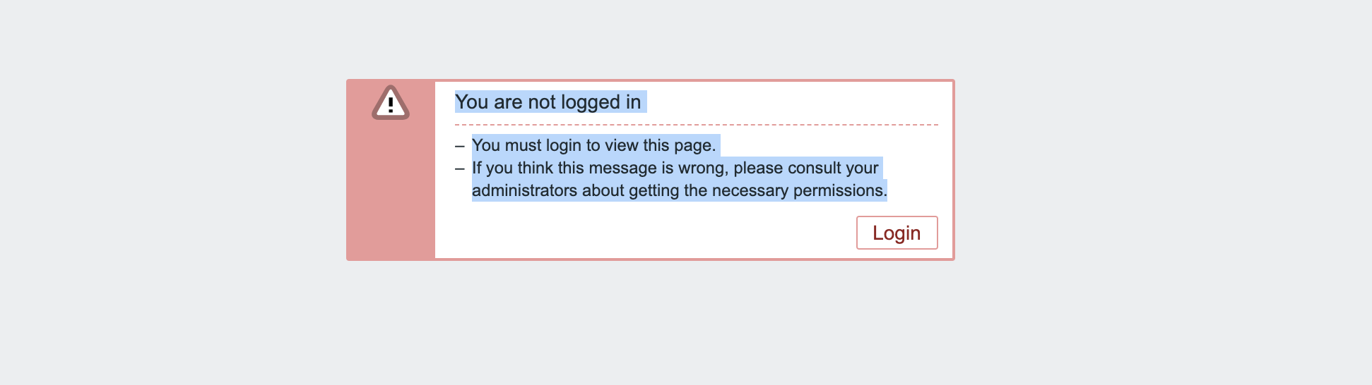The image size is (1372, 385).
Task: Click the word "administrators" in the message
Action: click(524, 190)
